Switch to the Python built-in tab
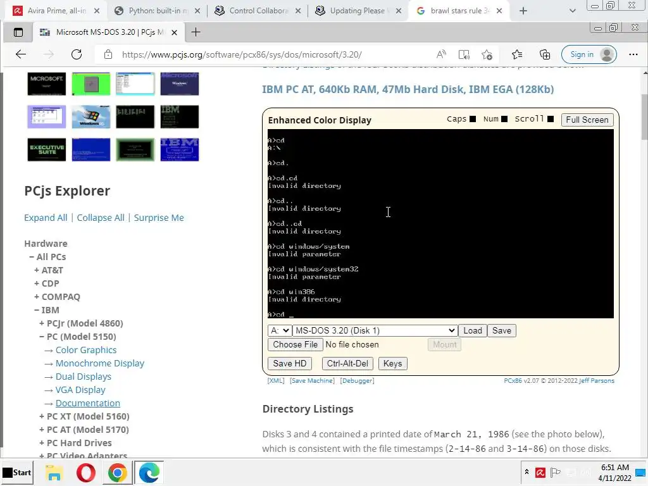Screen dimensions: 648x486 coord(157,11)
